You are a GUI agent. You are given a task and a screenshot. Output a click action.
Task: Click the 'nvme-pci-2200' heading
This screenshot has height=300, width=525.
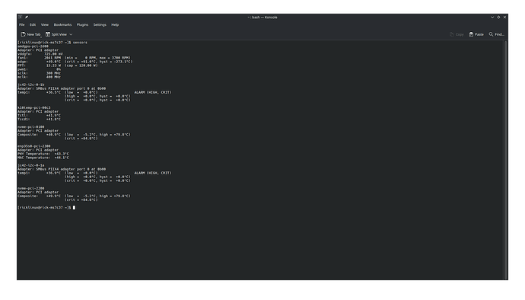[x=30, y=188]
